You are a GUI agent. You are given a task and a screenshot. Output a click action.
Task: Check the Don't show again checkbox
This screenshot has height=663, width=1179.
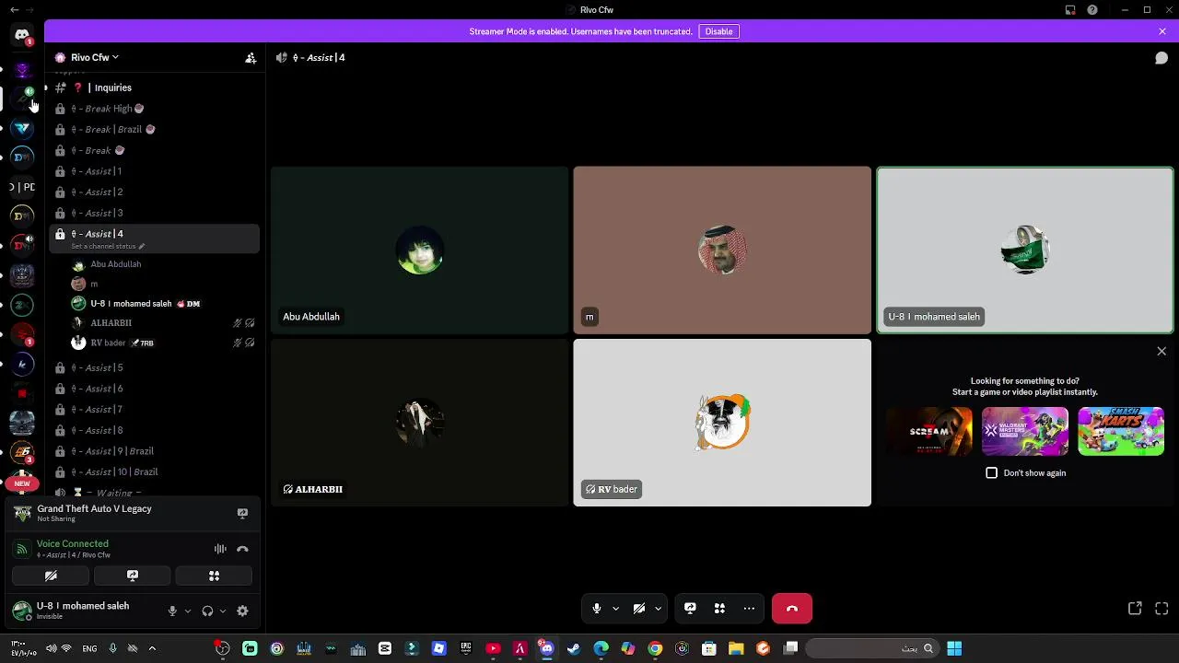[x=992, y=472]
